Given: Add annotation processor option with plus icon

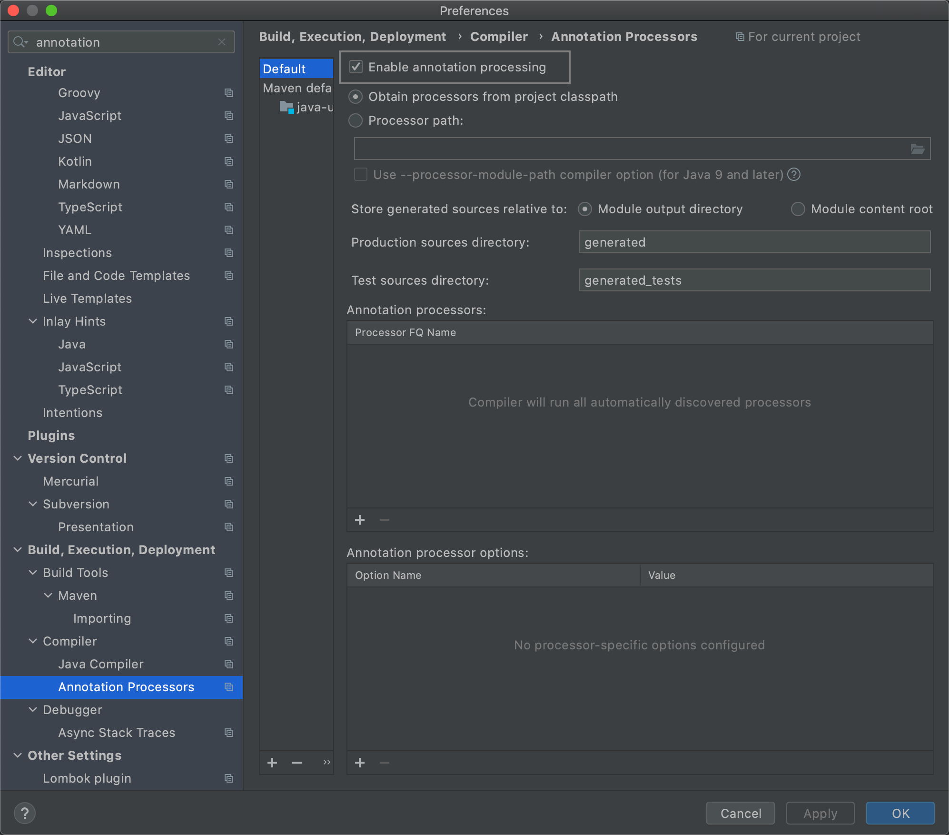Looking at the screenshot, I should (360, 763).
